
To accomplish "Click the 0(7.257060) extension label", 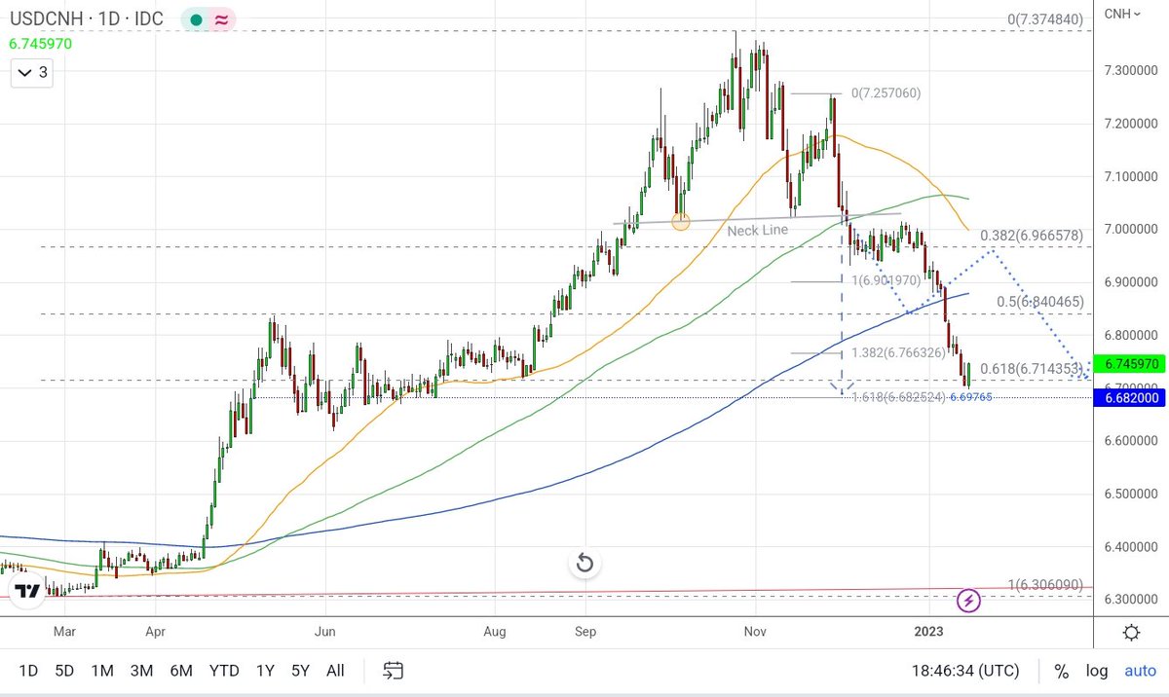I will pos(886,93).
